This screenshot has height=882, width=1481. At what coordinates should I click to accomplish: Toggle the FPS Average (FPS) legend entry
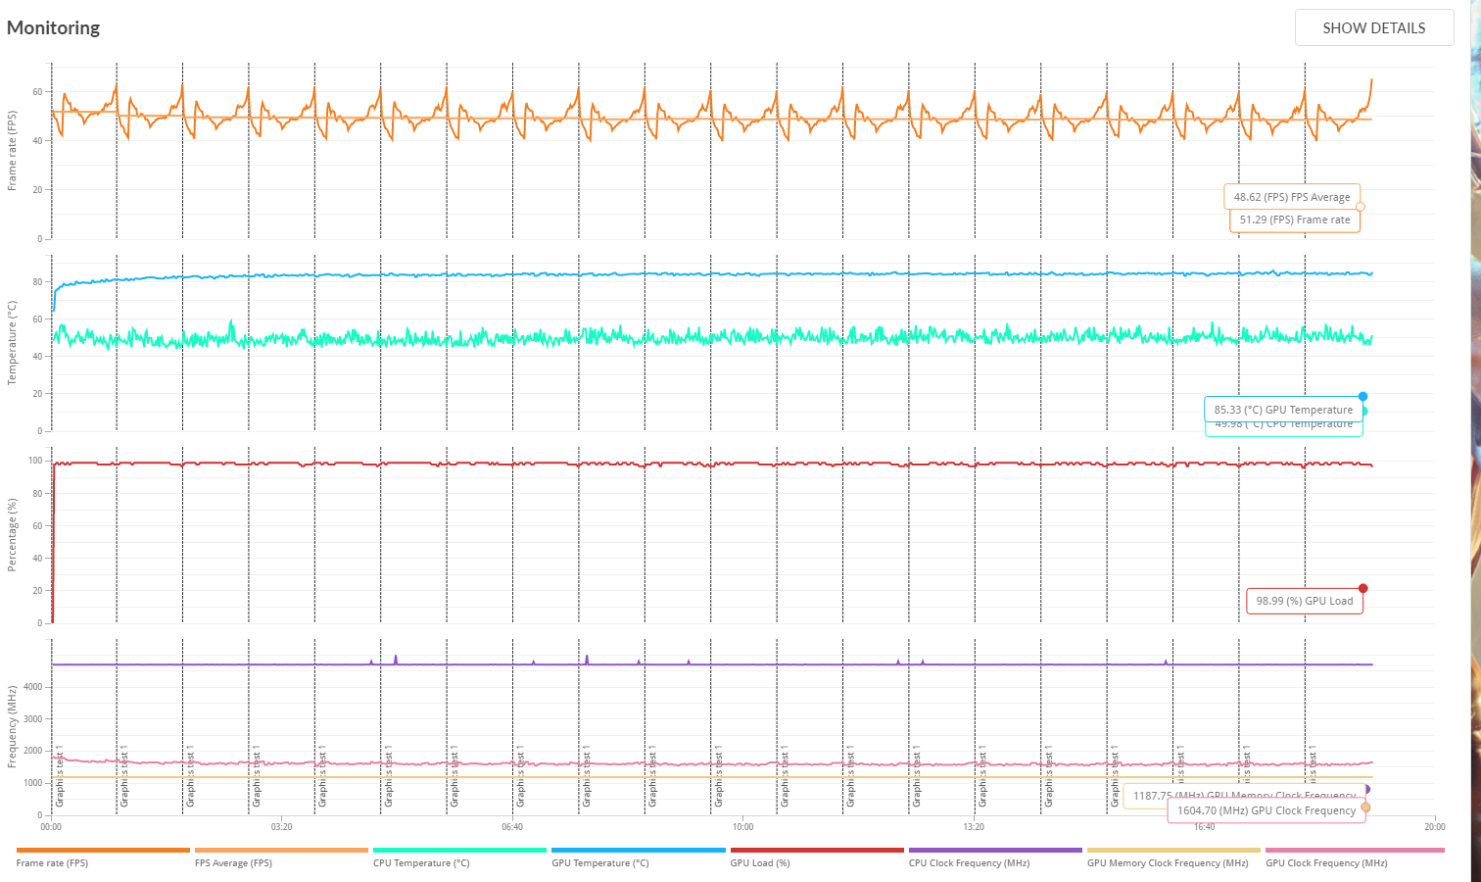[x=233, y=862]
